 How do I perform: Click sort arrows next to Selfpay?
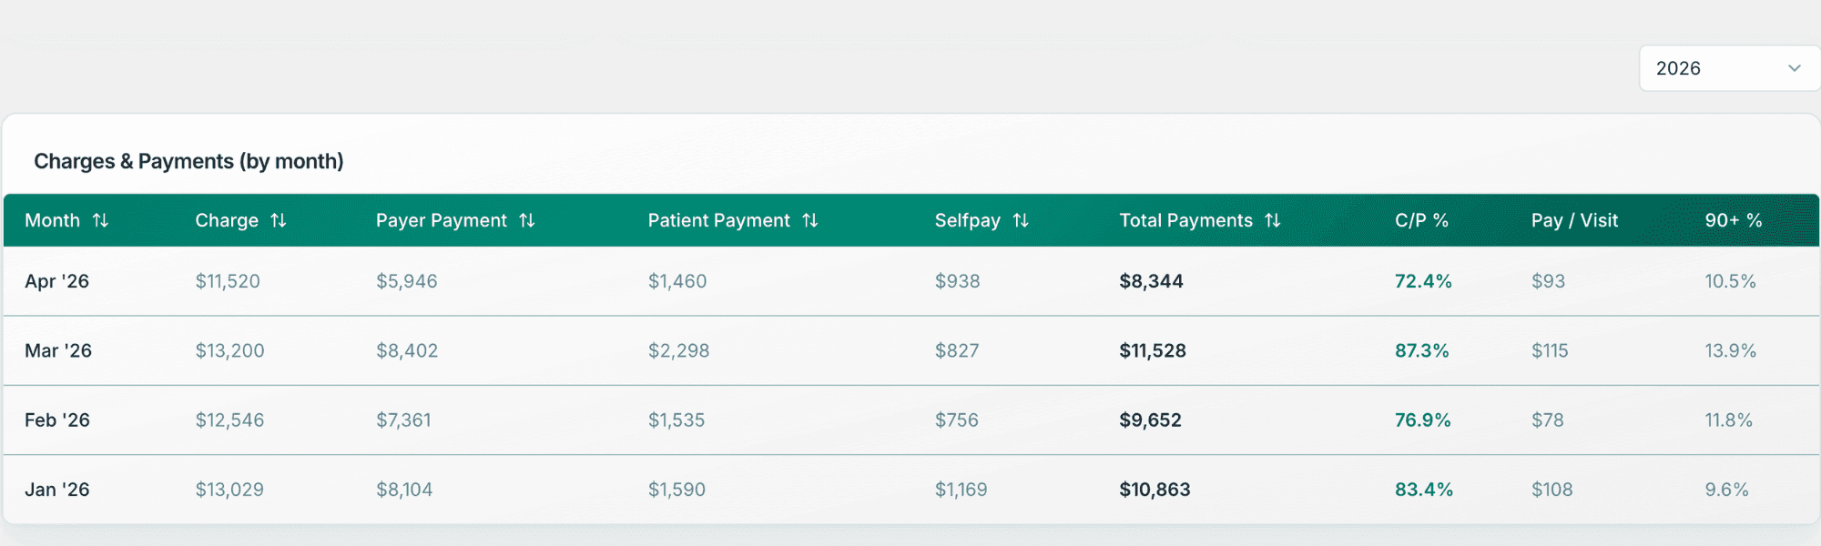(x=1021, y=220)
